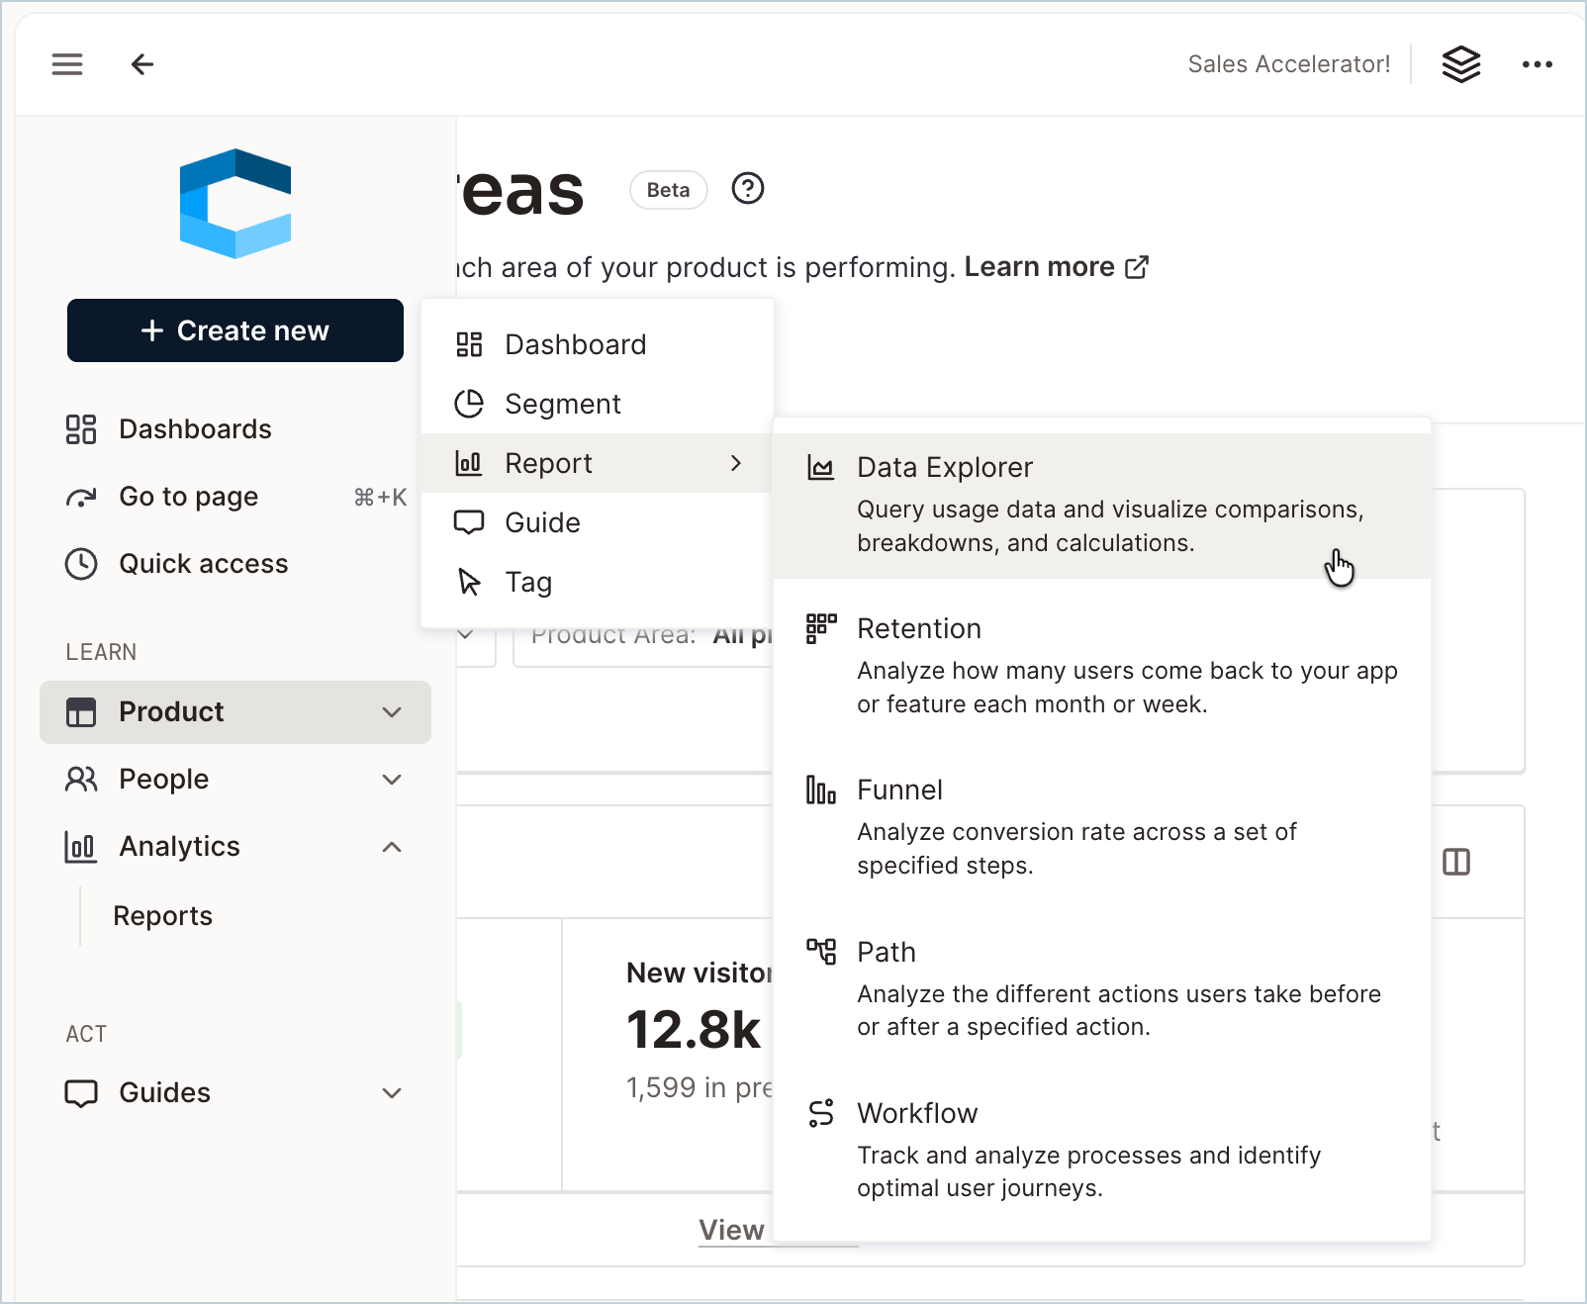Expand the Product section chevron
This screenshot has width=1587, height=1304.
(392, 712)
